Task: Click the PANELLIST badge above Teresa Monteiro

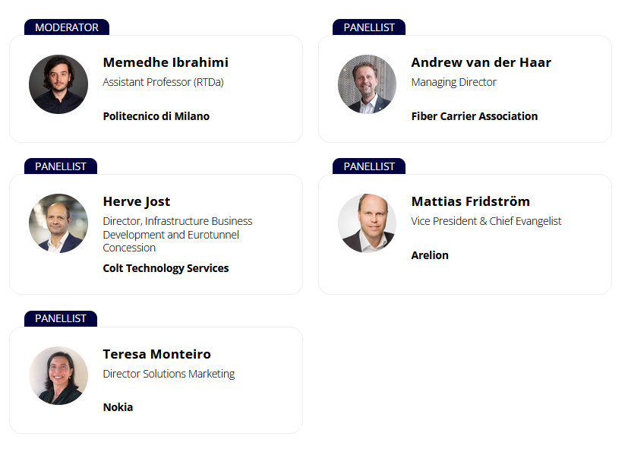Action: [61, 319]
